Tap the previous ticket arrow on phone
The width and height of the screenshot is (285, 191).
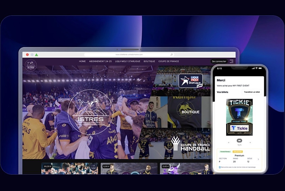coord(229,143)
